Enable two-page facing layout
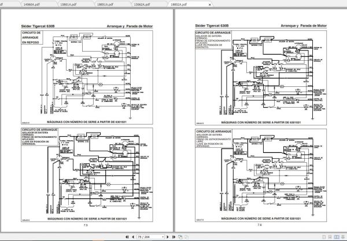 337,237
